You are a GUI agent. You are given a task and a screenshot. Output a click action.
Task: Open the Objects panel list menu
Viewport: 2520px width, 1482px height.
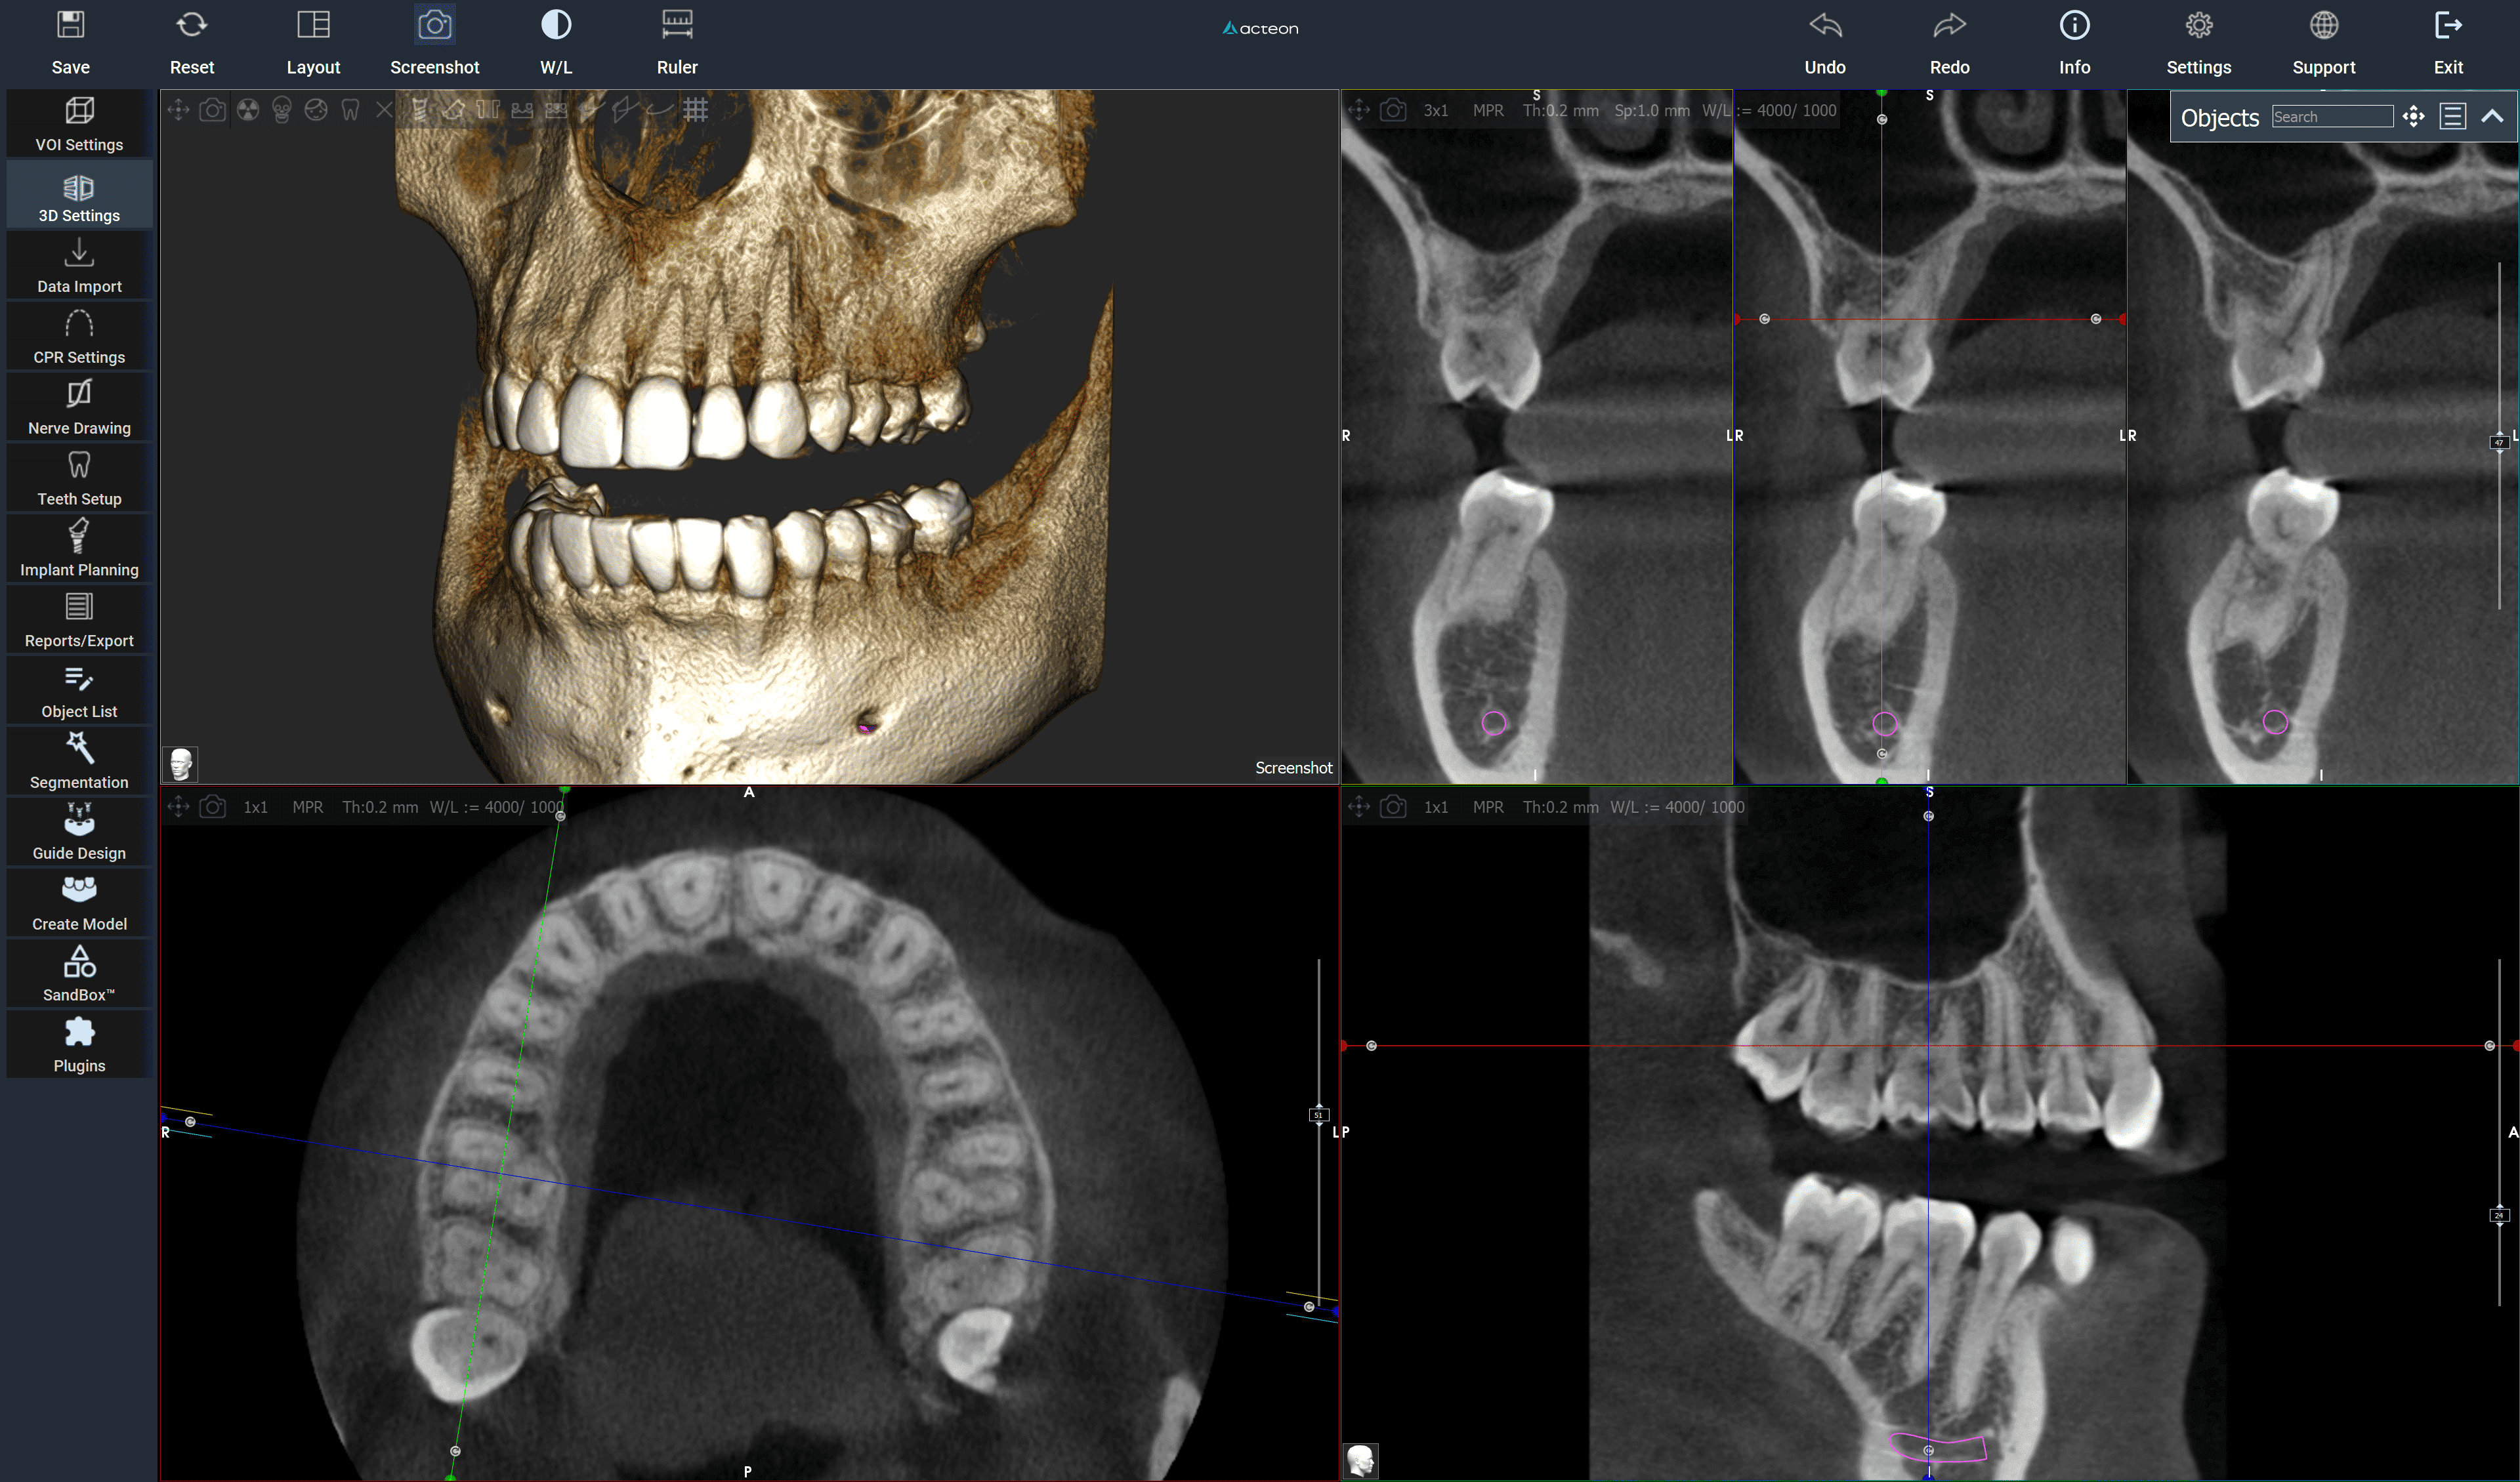2453,117
